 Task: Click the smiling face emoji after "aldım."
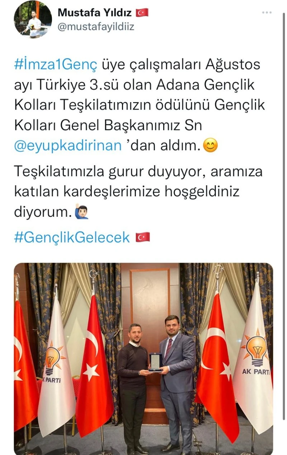pyautogui.click(x=210, y=146)
